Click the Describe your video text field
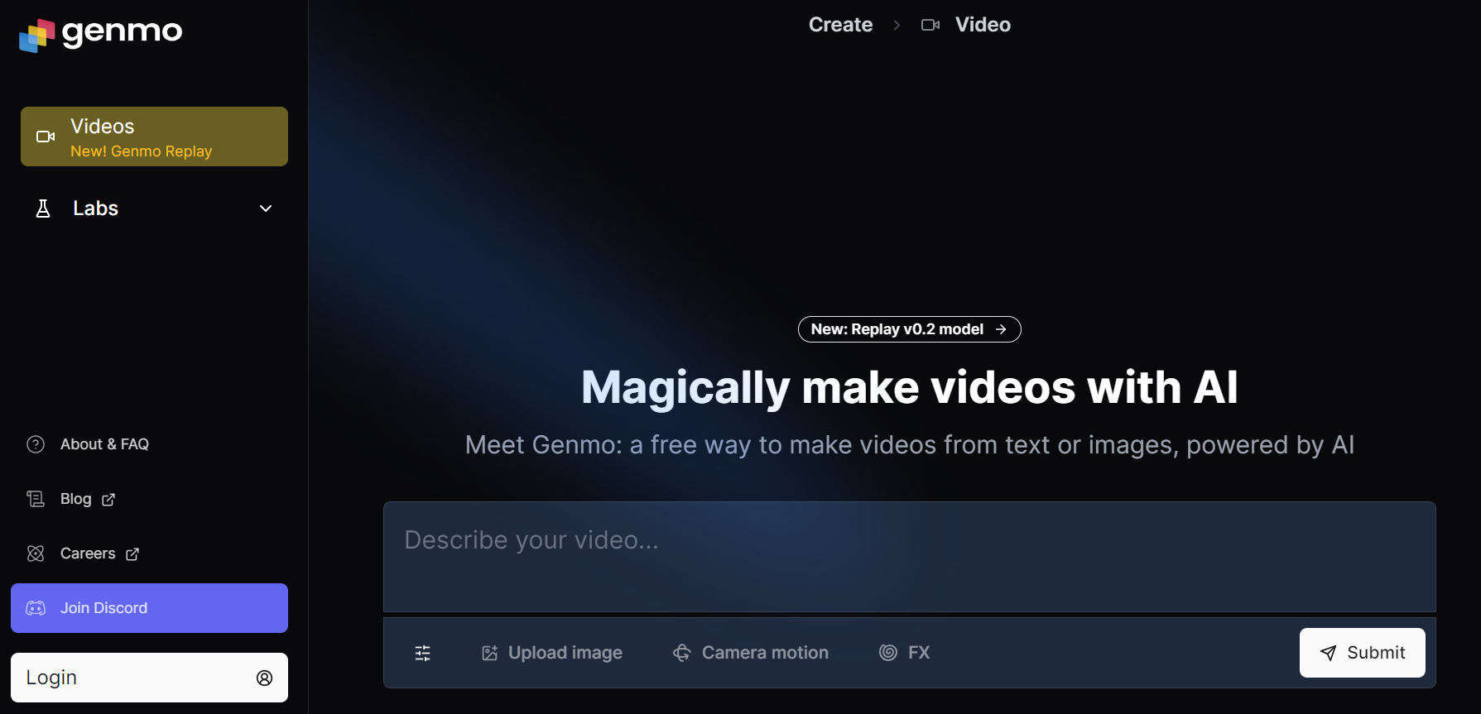The height and width of the screenshot is (714, 1481). pos(909,557)
